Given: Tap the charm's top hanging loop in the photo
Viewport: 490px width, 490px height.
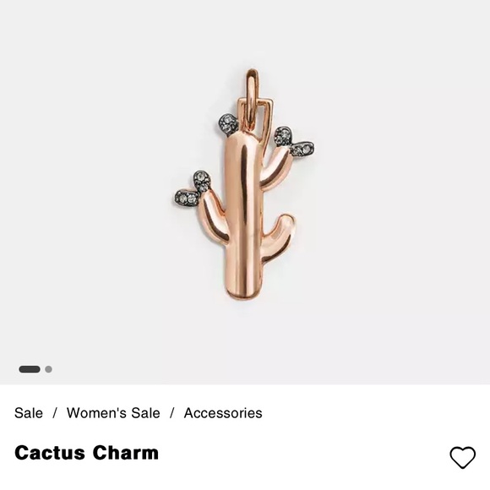Looking at the screenshot, I should click(252, 94).
